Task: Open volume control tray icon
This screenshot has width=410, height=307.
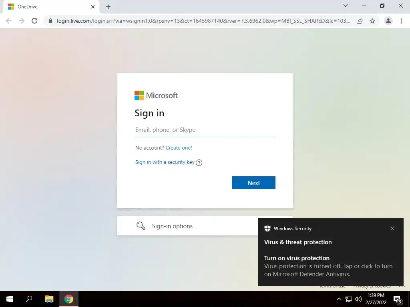Action: pyautogui.click(x=358, y=299)
